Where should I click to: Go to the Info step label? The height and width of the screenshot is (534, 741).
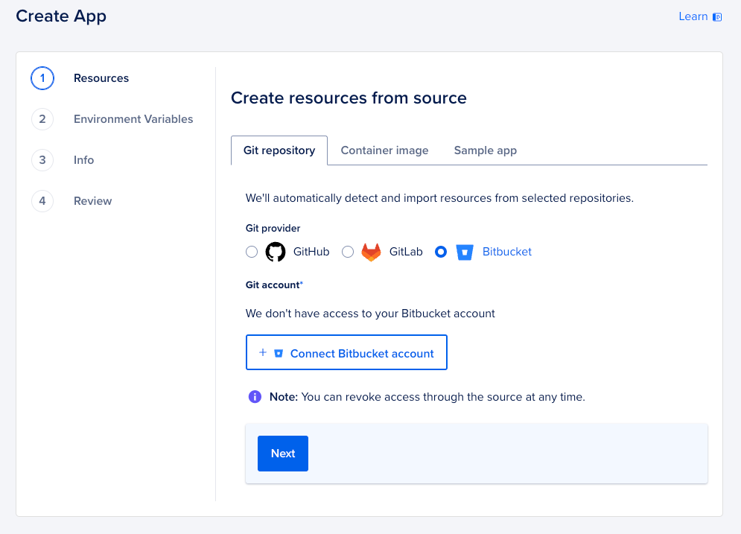pos(83,160)
